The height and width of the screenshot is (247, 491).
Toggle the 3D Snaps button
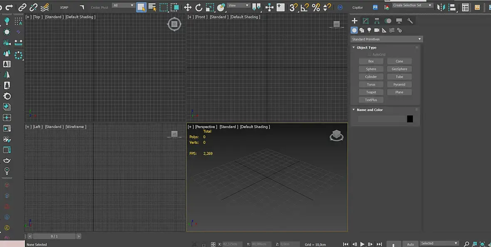tap(294, 7)
